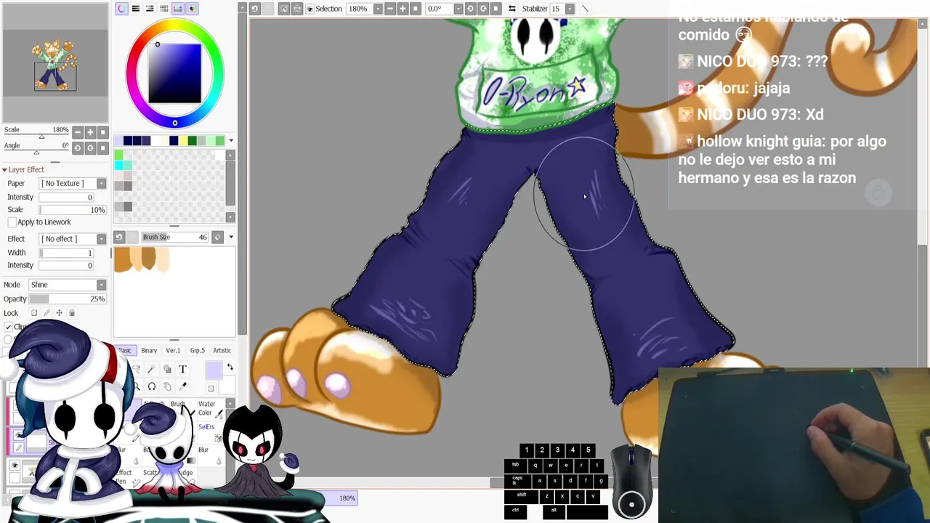Open the scratchpad panel icon
Screen dimensions: 930x523
click(192, 9)
